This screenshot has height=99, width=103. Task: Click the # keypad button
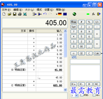coord(81,22)
